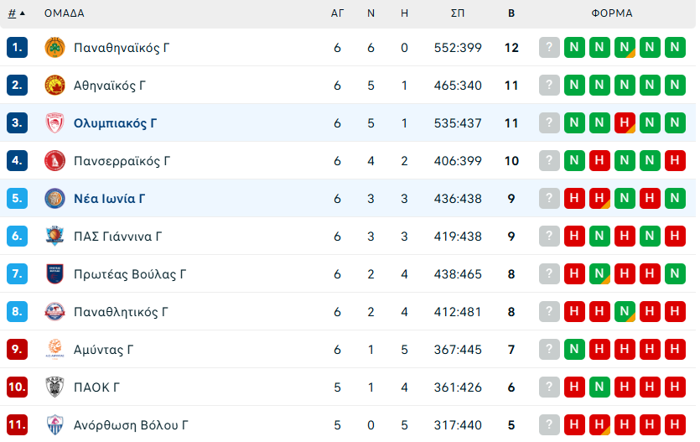700x442 pixels.
Task: Click the ΟΜΑΔΑ column header
Action: pyautogui.click(x=64, y=13)
